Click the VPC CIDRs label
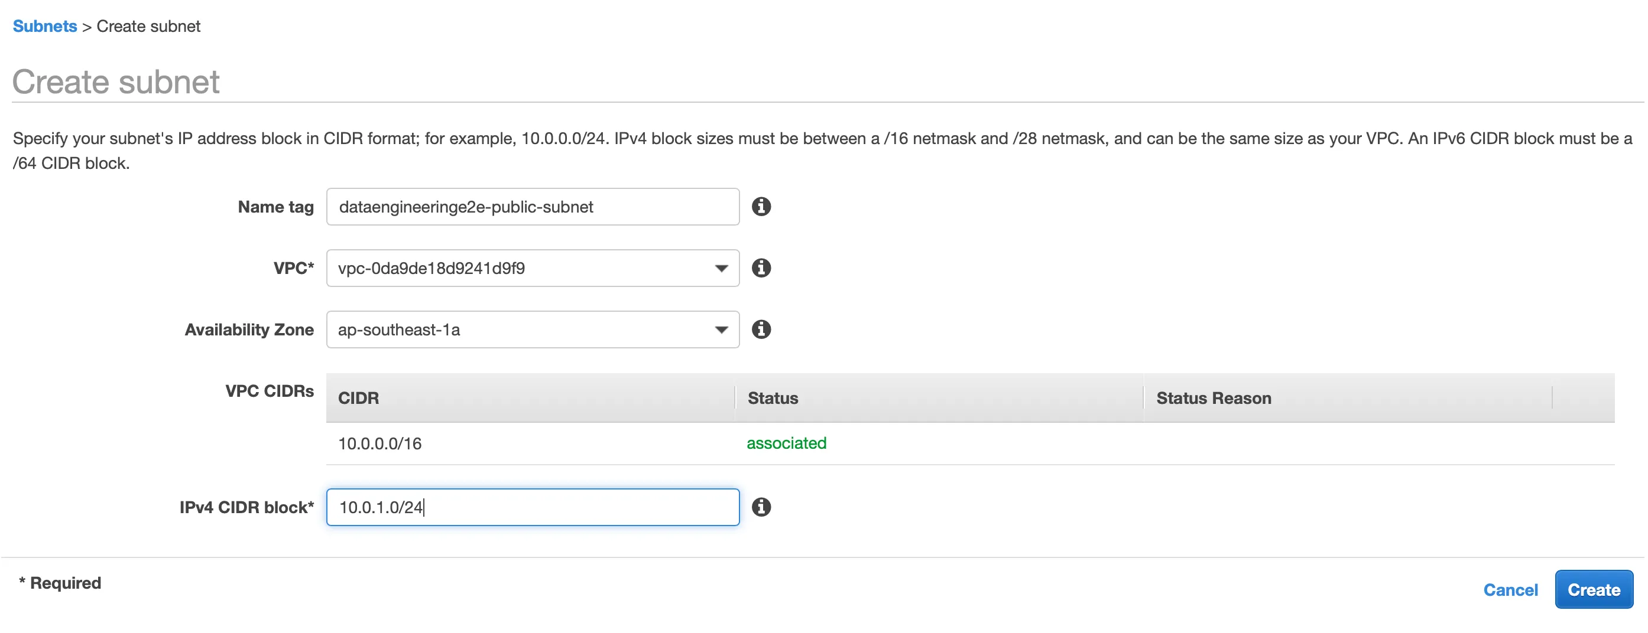Image resolution: width=1648 pixels, height=633 pixels. click(270, 391)
